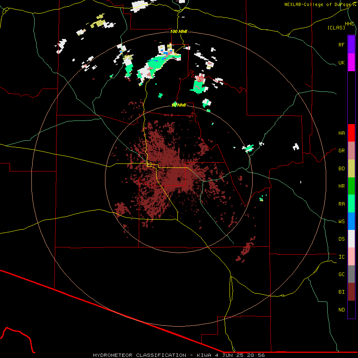Click the brown BI legend swatch
The width and height of the screenshot is (358, 358).
(x=351, y=292)
